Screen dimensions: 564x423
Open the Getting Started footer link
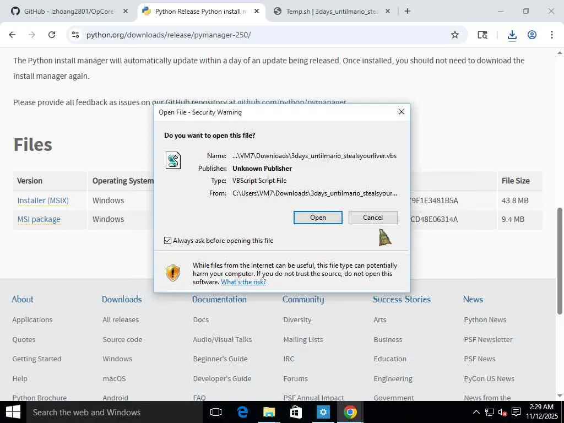pyautogui.click(x=37, y=359)
